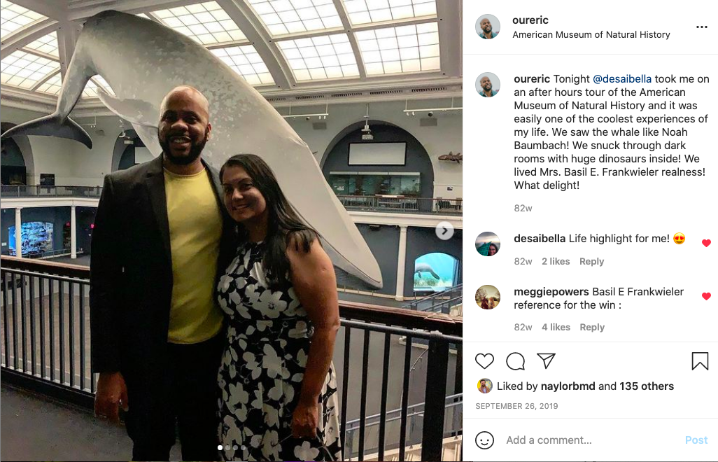Image resolution: width=718 pixels, height=462 pixels.
Task: Reply to desaibella's comment
Action: (591, 261)
